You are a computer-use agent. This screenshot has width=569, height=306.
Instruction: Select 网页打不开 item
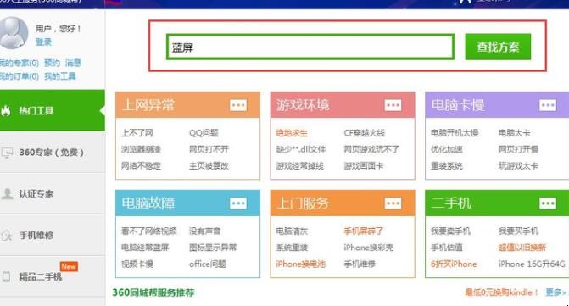tap(209, 149)
